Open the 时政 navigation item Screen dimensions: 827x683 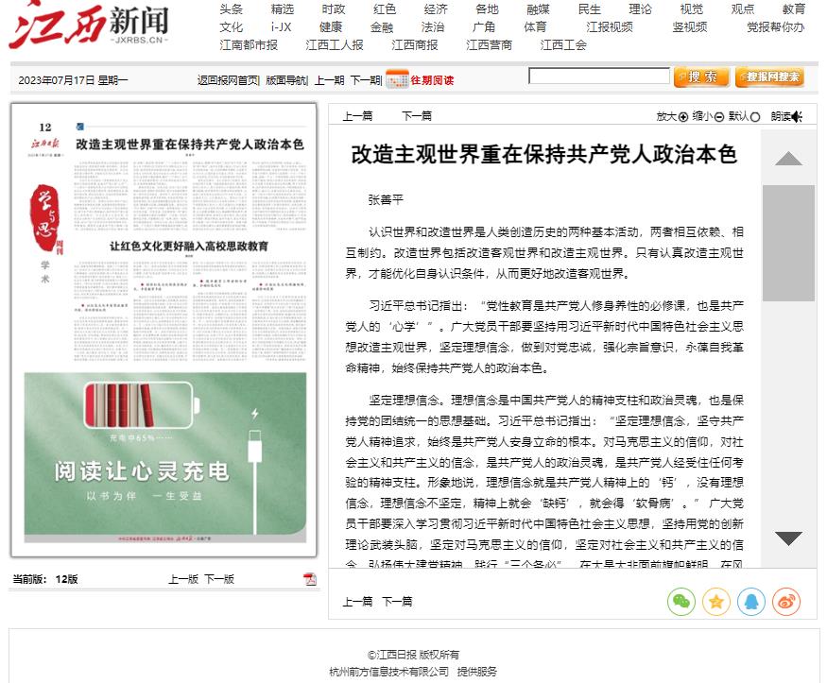(334, 9)
